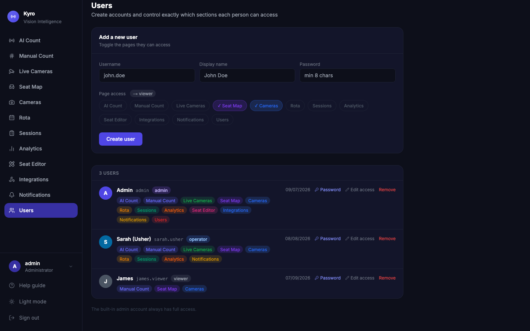Change password for Sarah (Usher)

(x=328, y=239)
